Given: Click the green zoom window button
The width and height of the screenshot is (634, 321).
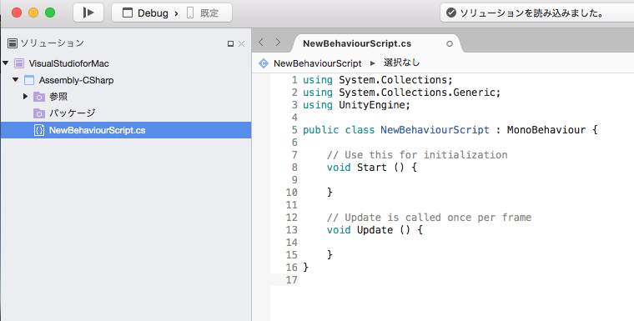Looking at the screenshot, I should pos(50,13).
